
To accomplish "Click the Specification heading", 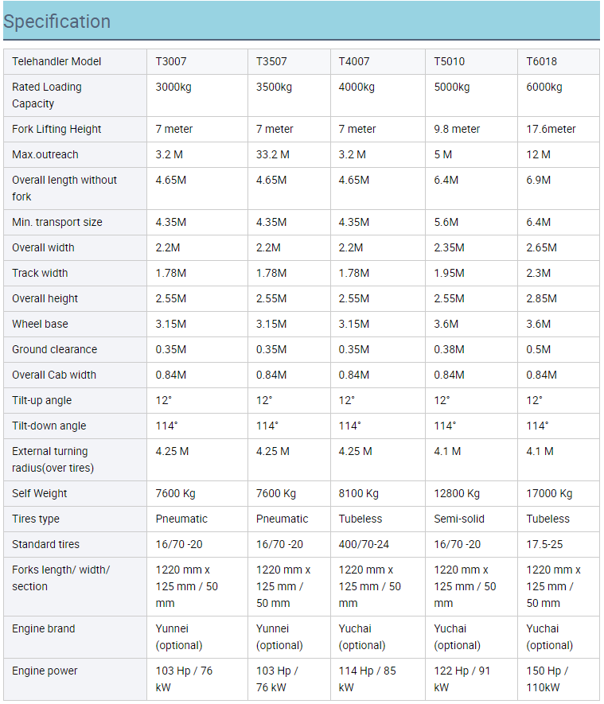I will point(57,21).
